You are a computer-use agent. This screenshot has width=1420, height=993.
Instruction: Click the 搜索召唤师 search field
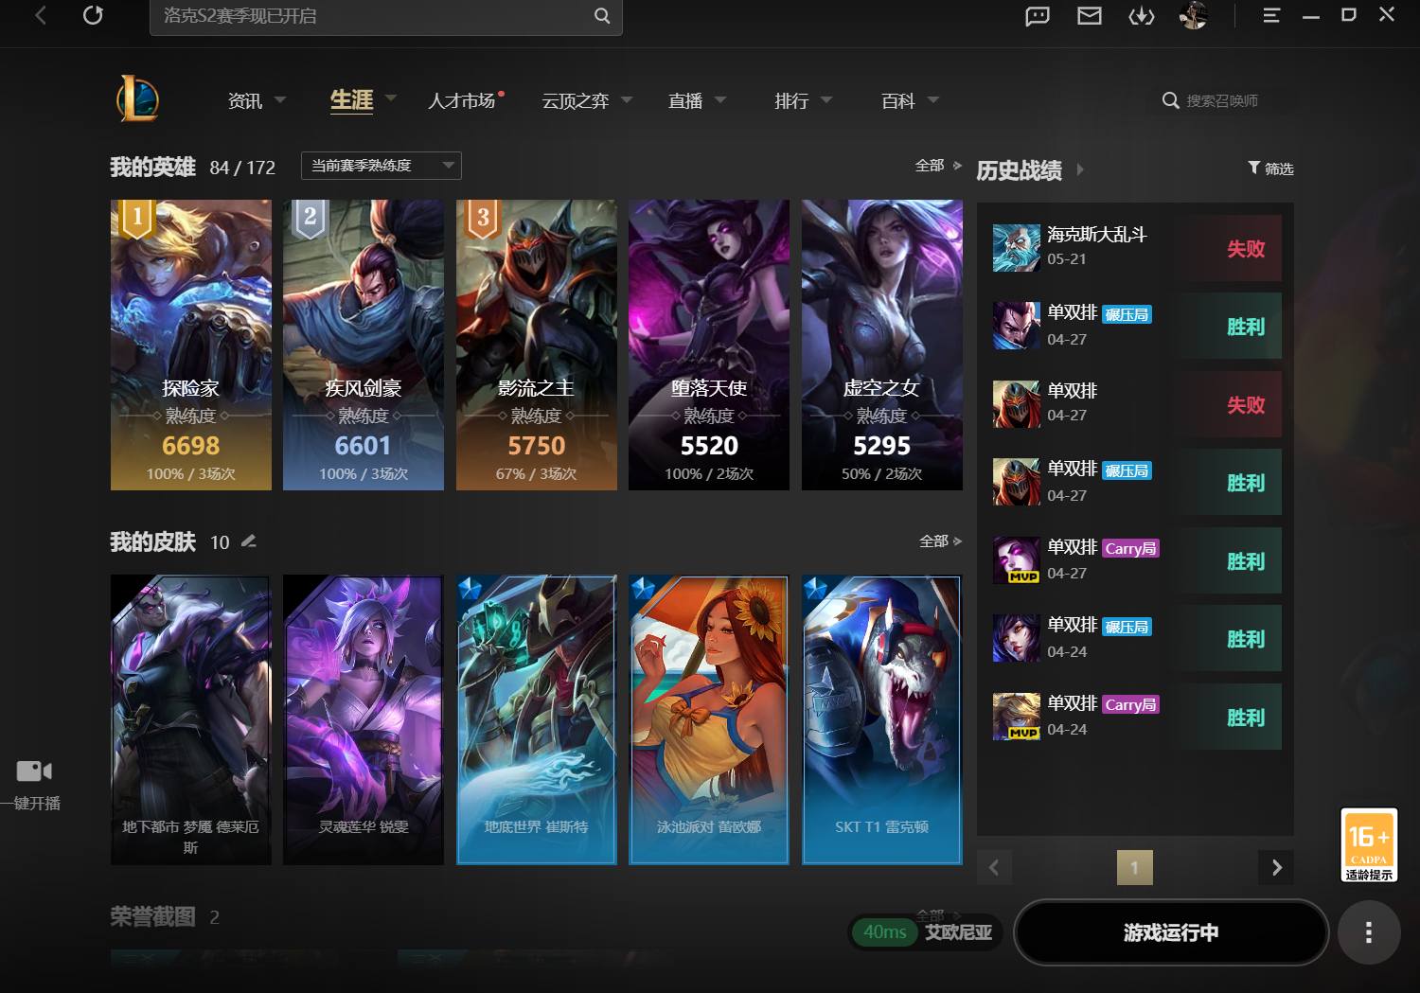[1223, 100]
